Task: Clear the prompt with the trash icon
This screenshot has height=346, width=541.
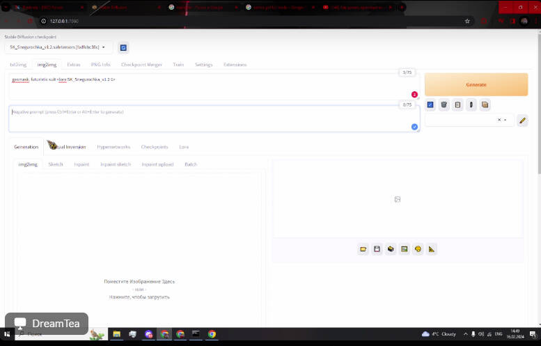Action: [x=444, y=104]
